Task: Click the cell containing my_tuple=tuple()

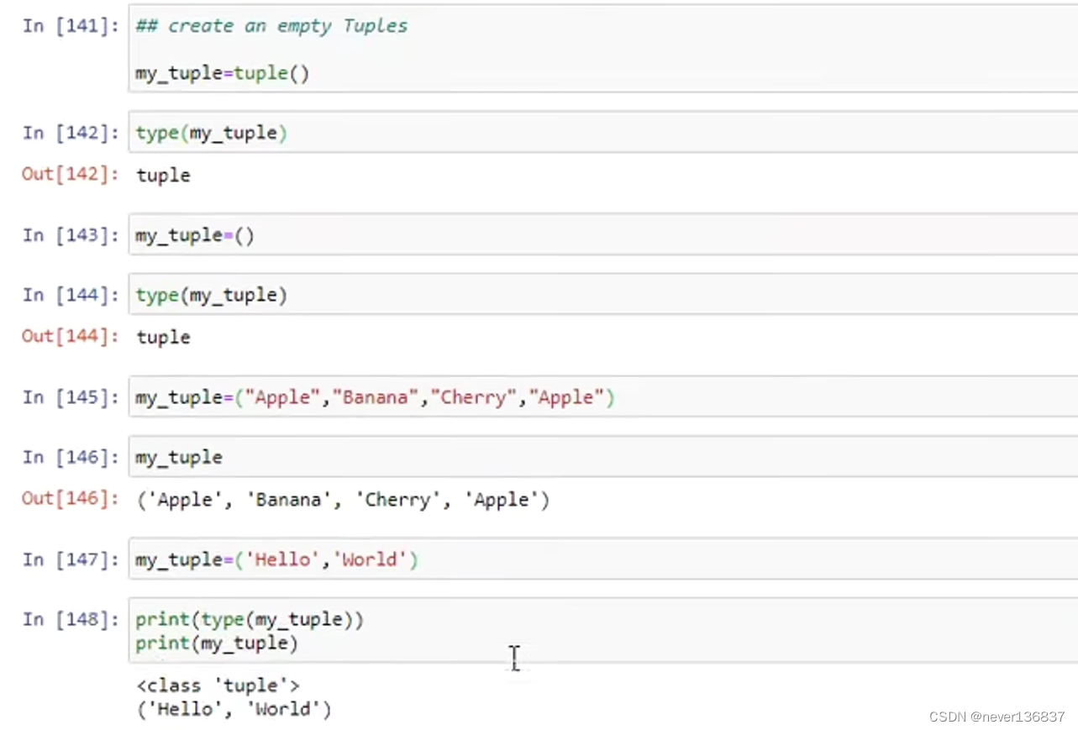Action: [x=223, y=73]
